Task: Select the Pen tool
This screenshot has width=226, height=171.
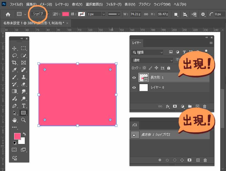Action: click(14, 106)
